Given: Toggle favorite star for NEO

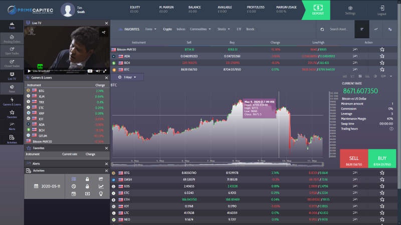Looking at the screenshot, I should coord(382,219).
